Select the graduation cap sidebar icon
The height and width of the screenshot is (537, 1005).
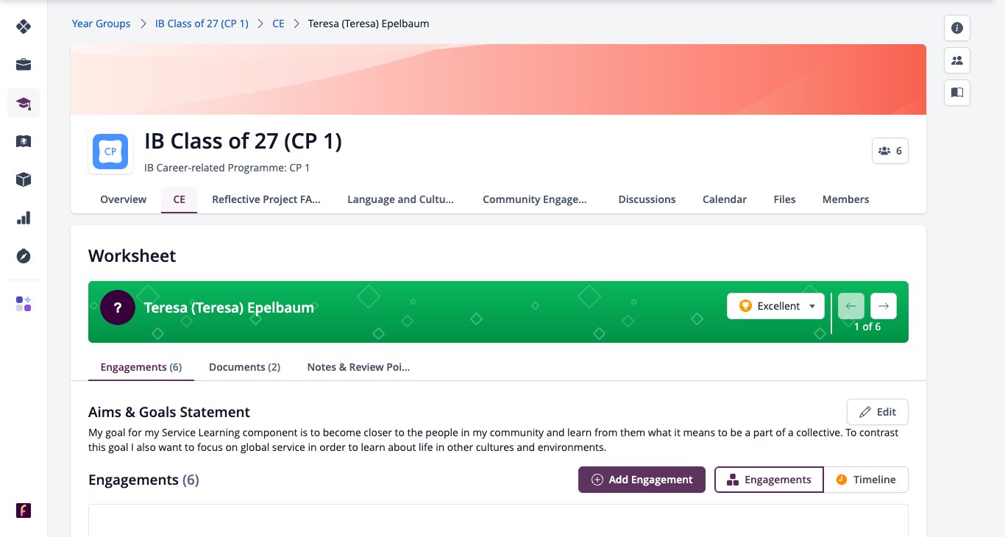(24, 103)
